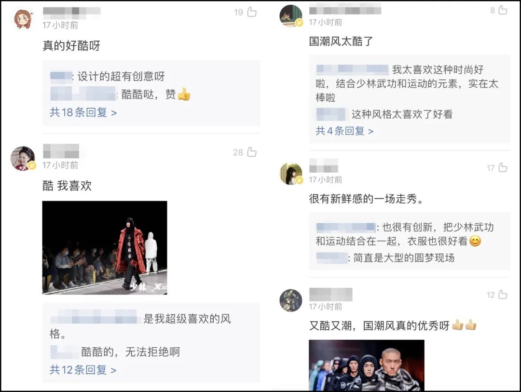Image resolution: width=521 pixels, height=392 pixels.
Task: Open dark round avatar of 又酷又潮 commenter
Action: tap(291, 300)
